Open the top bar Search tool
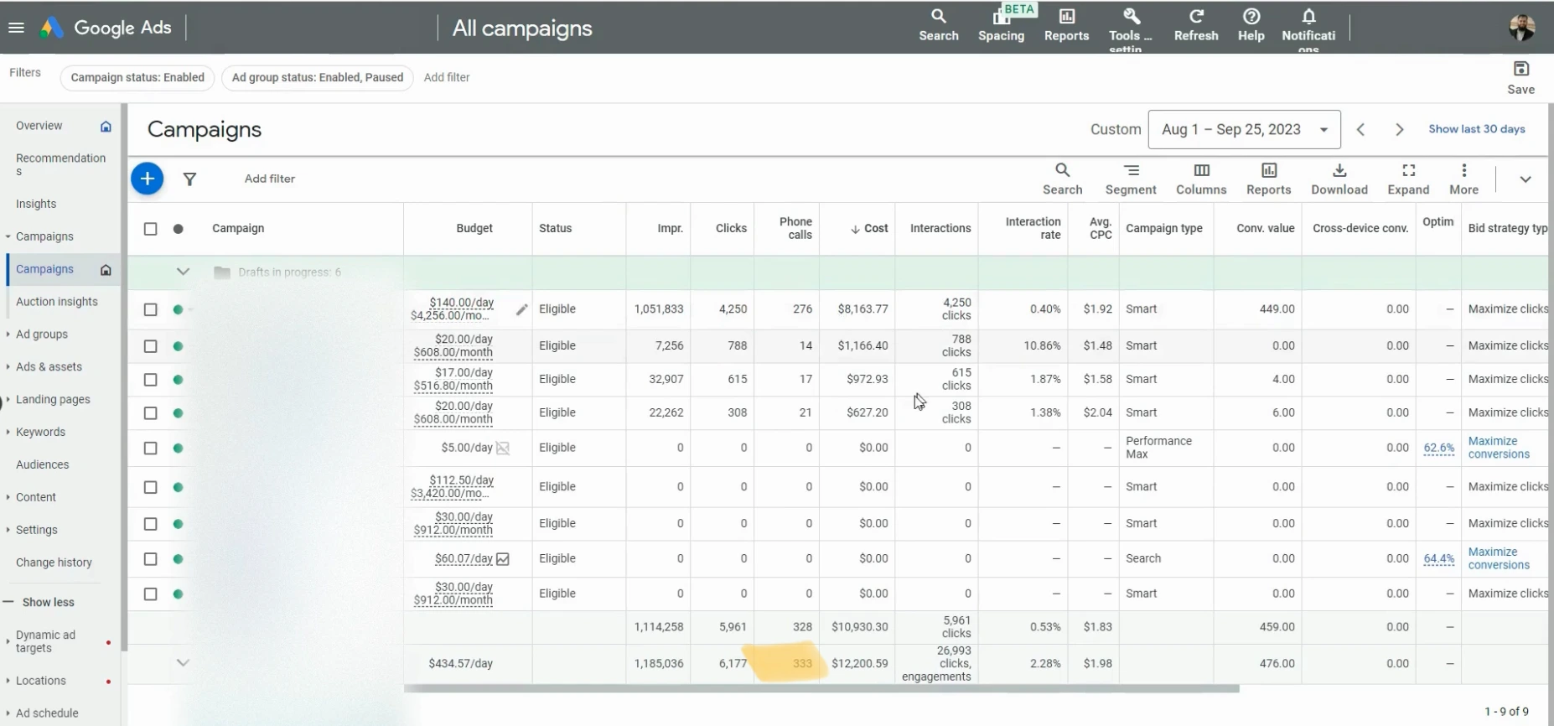1554x726 pixels. coord(938,26)
